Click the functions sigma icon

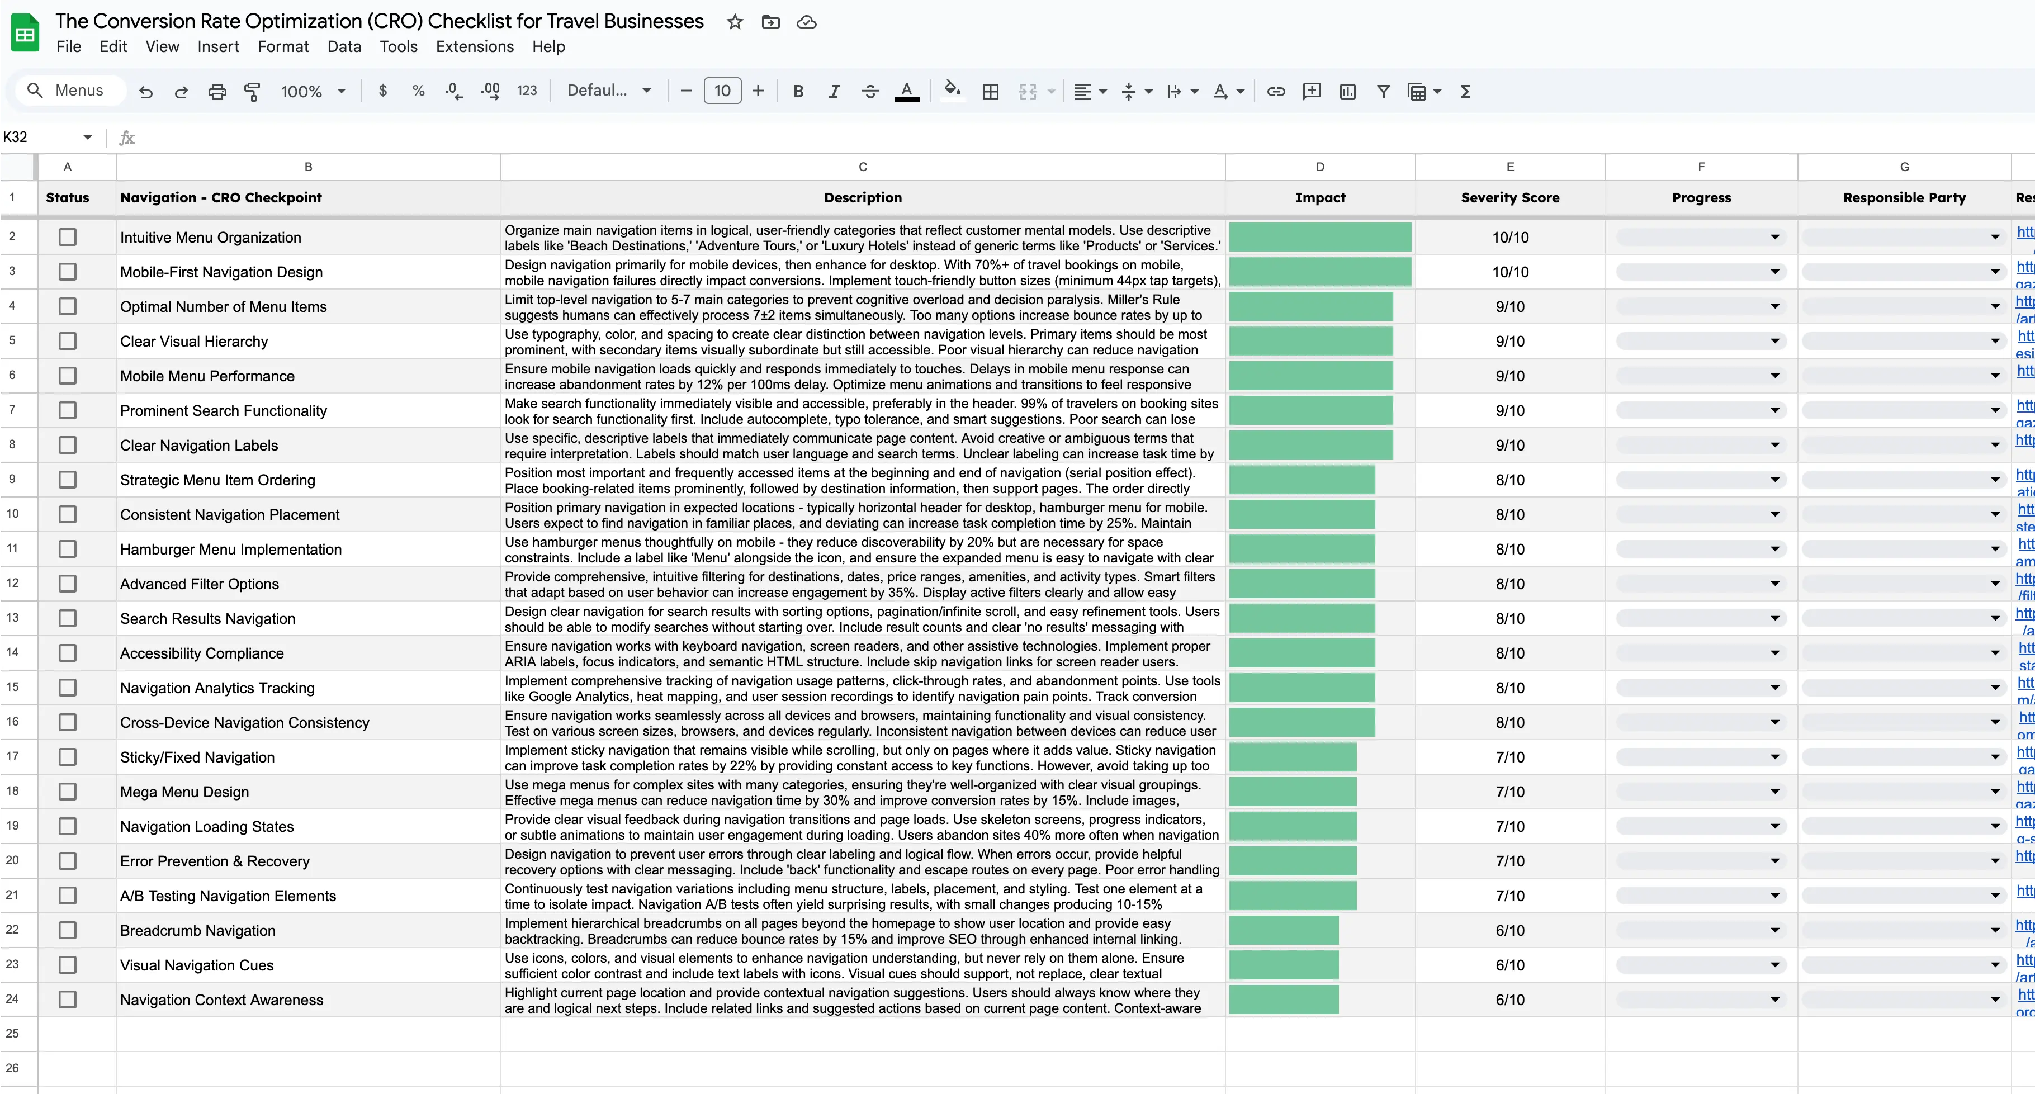[1465, 92]
